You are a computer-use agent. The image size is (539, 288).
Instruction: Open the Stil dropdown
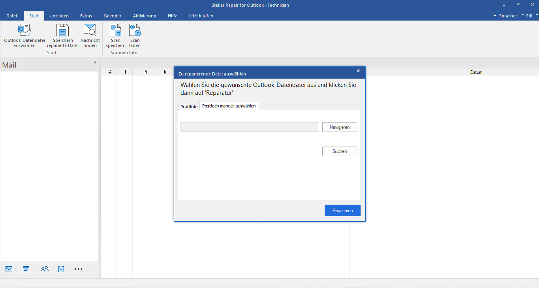click(529, 16)
